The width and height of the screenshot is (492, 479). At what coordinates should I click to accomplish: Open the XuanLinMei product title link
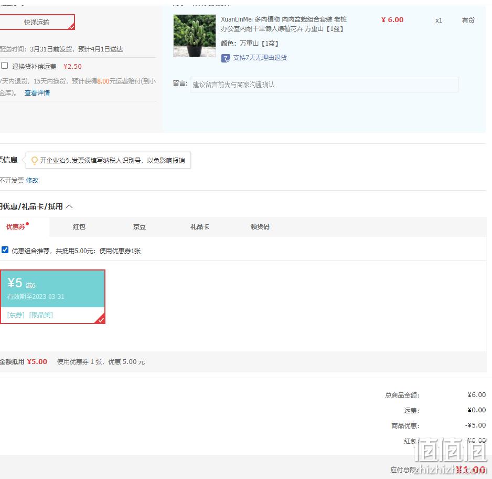[x=283, y=24]
